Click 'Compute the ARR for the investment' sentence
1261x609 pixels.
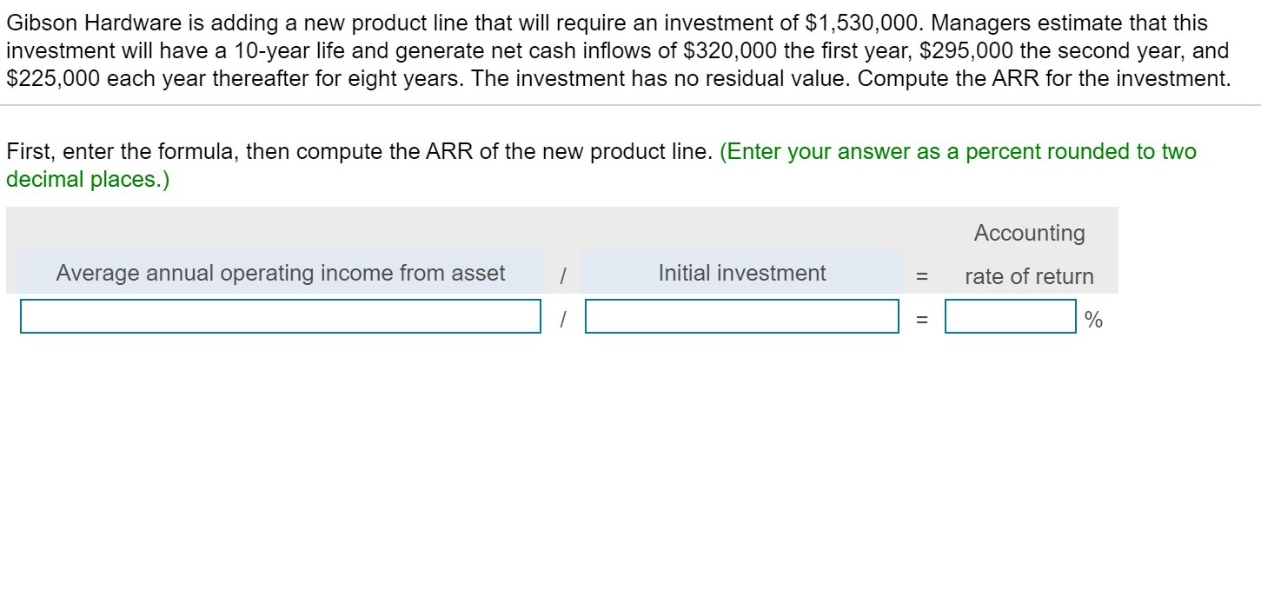pyautogui.click(x=1044, y=79)
